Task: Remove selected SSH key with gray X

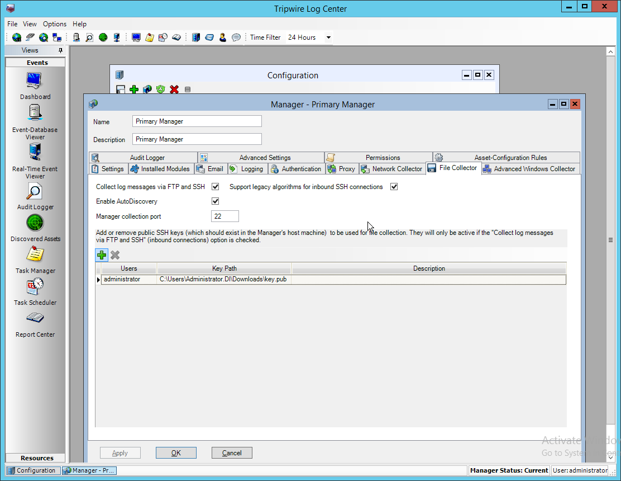Action: click(115, 255)
